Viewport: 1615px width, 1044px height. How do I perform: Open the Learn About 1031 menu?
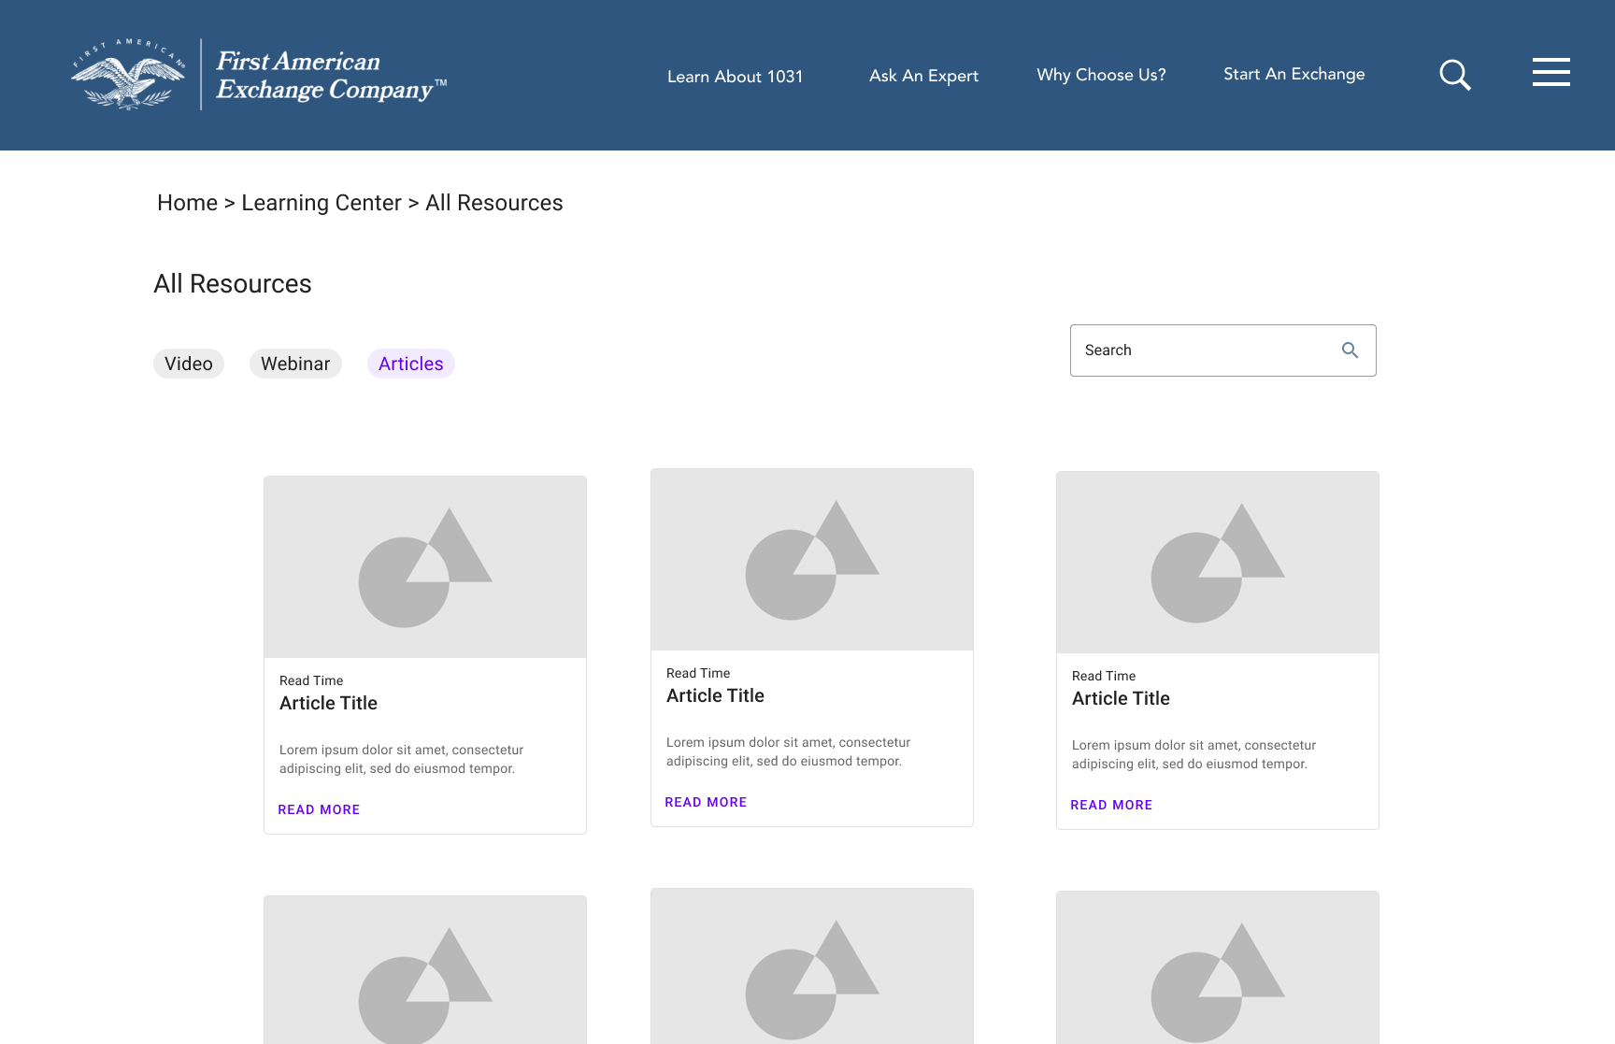point(735,77)
